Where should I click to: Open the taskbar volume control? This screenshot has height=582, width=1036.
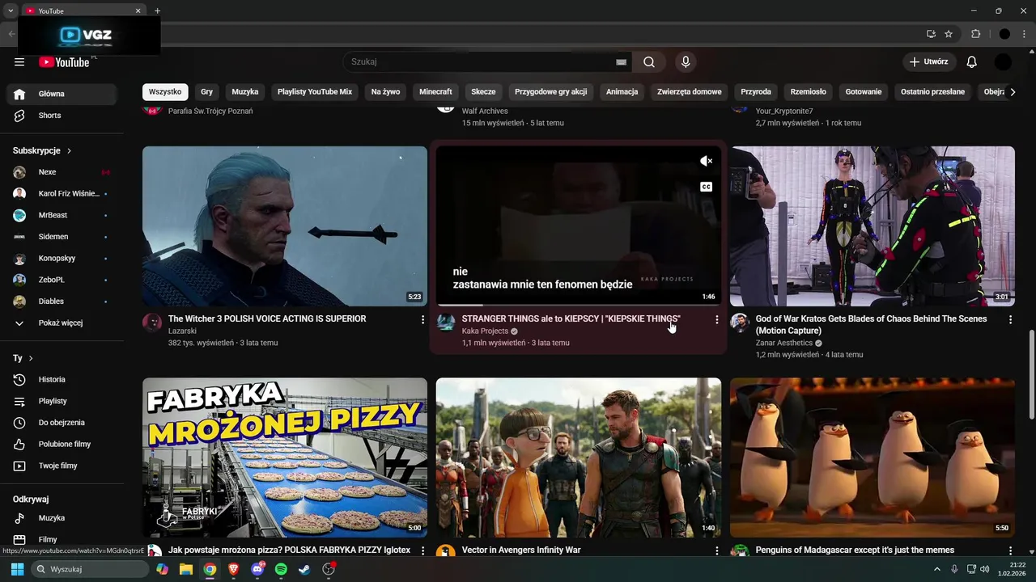[x=985, y=569]
